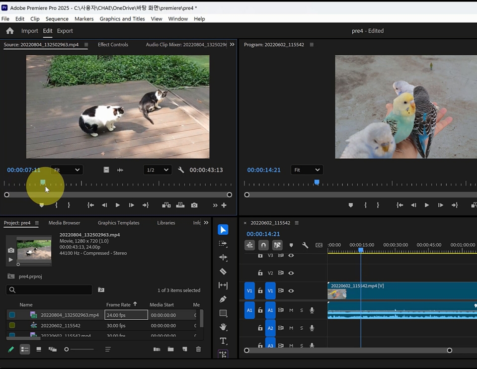Select the Track Select Forward tool
This screenshot has width=477, height=369.
[x=223, y=244]
